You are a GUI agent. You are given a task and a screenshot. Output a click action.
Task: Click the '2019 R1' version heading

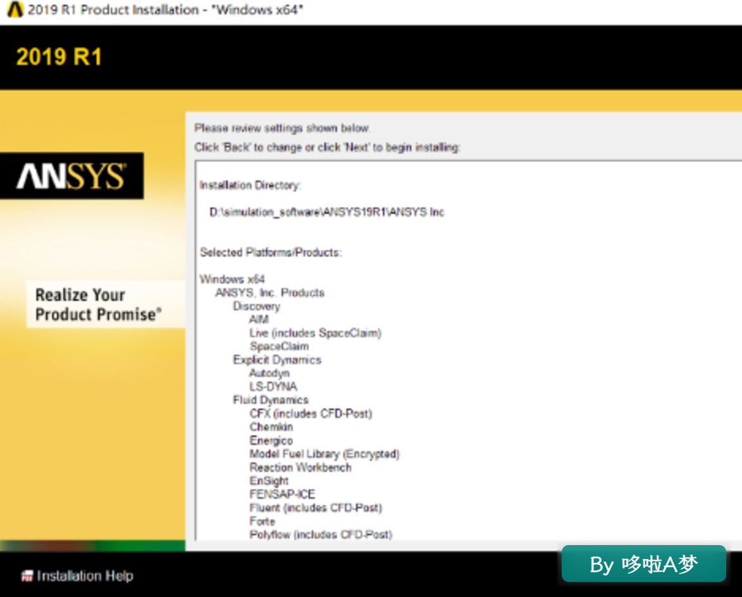pyautogui.click(x=59, y=57)
